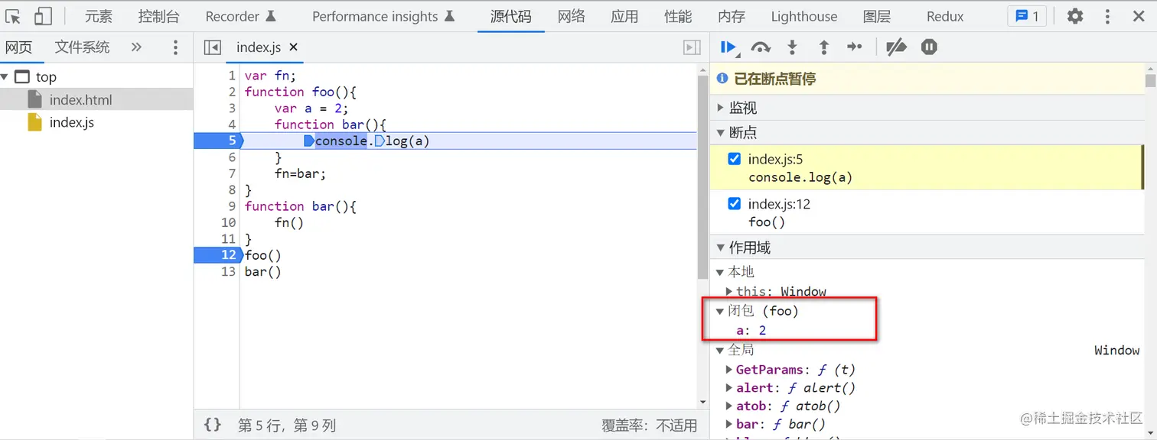The height and width of the screenshot is (440, 1157).
Task: Click the 覆盖率: 不适用 status text
Action: click(650, 425)
